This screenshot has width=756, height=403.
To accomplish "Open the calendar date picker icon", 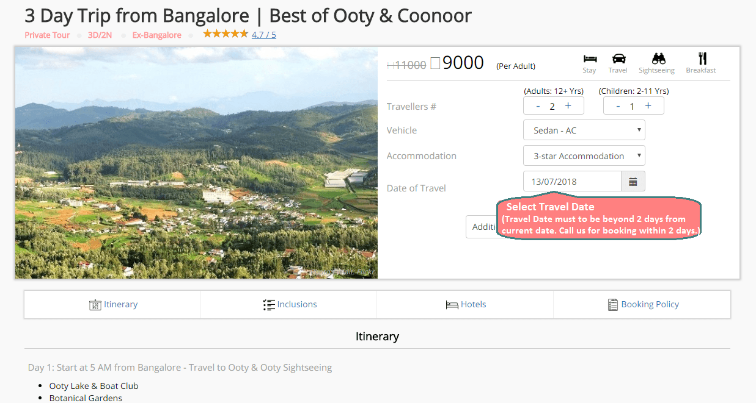I will [633, 182].
